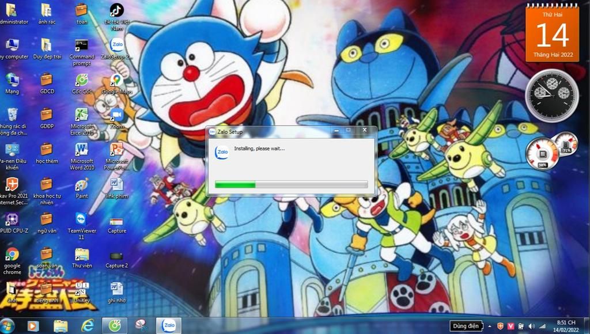Viewport: 590px width, 334px height.
Task: Open the GDCD briefcase folder
Action: tap(47, 83)
